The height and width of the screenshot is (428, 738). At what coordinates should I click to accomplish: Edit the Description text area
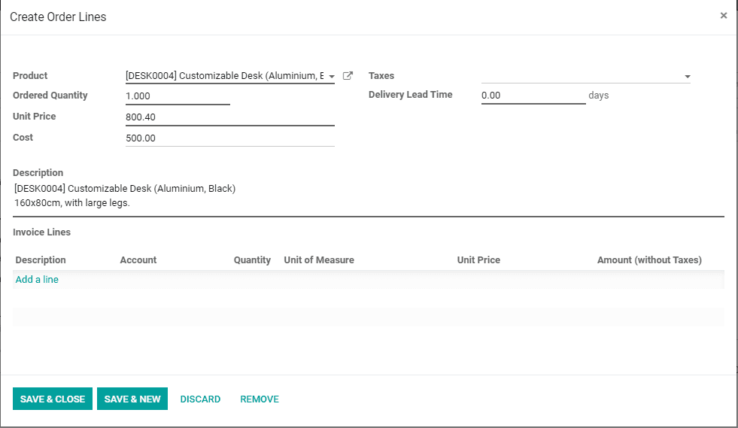(369, 196)
